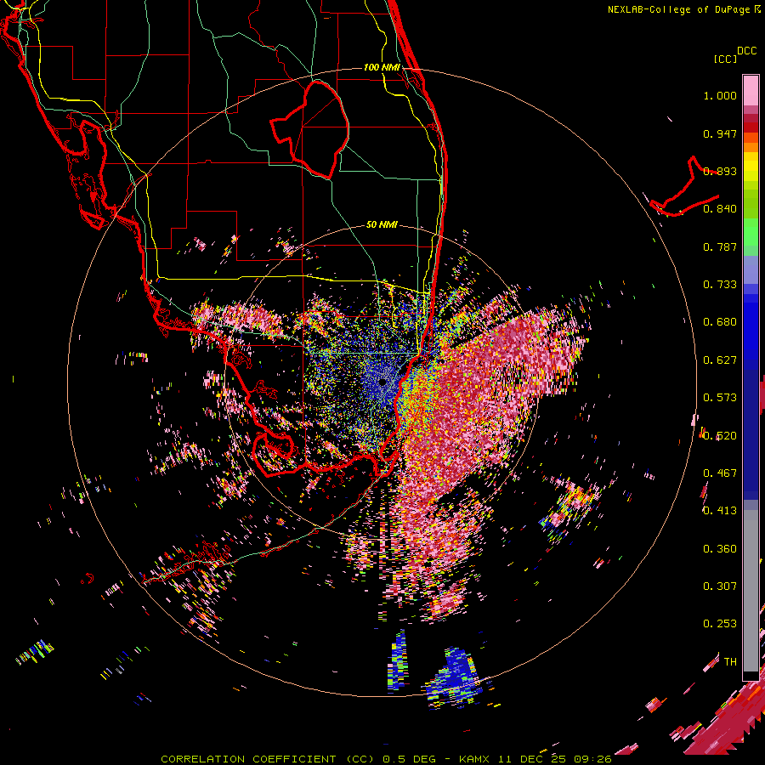Screen dimensions: 765x765
Task: Pick the green segment of the color bar
Action: (x=751, y=232)
